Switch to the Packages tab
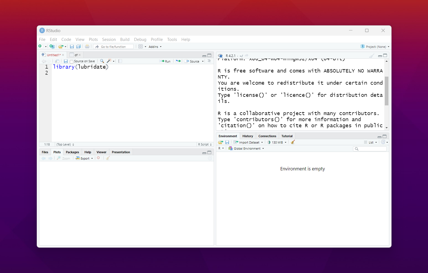This screenshot has height=273, width=428. [72, 152]
